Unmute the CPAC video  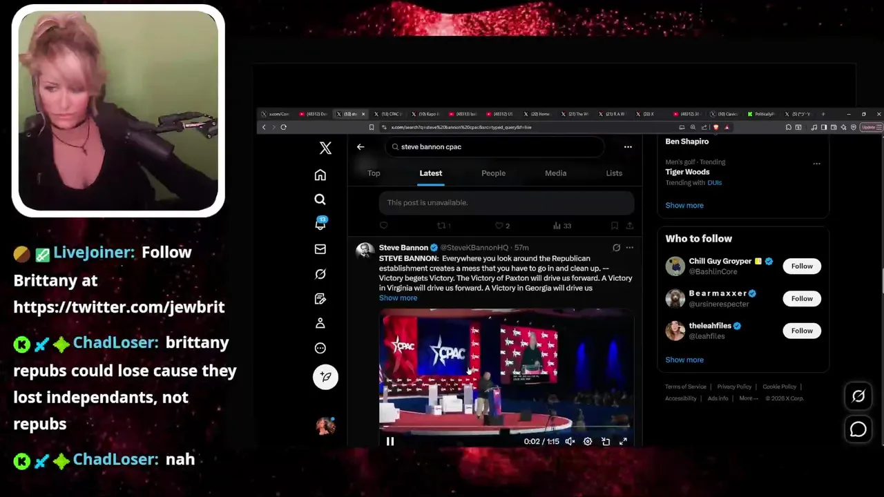coord(570,442)
